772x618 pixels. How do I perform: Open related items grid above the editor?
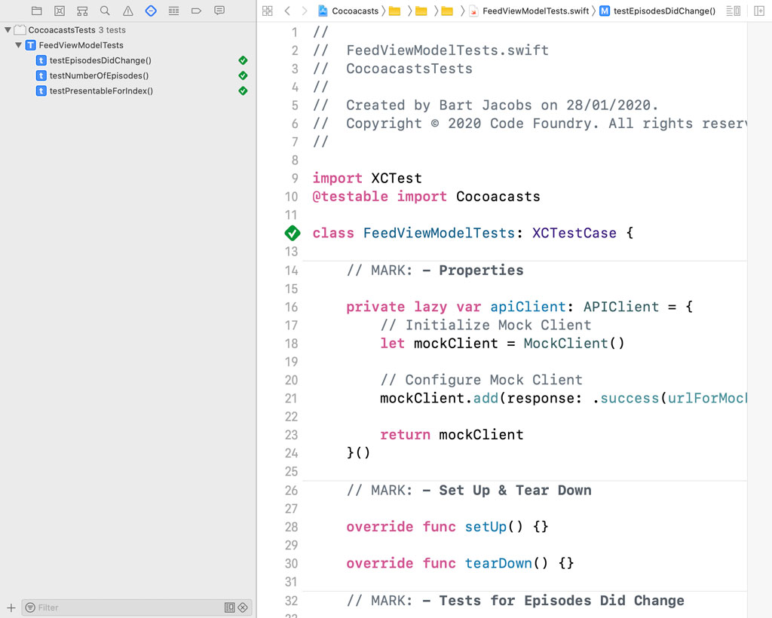(266, 11)
